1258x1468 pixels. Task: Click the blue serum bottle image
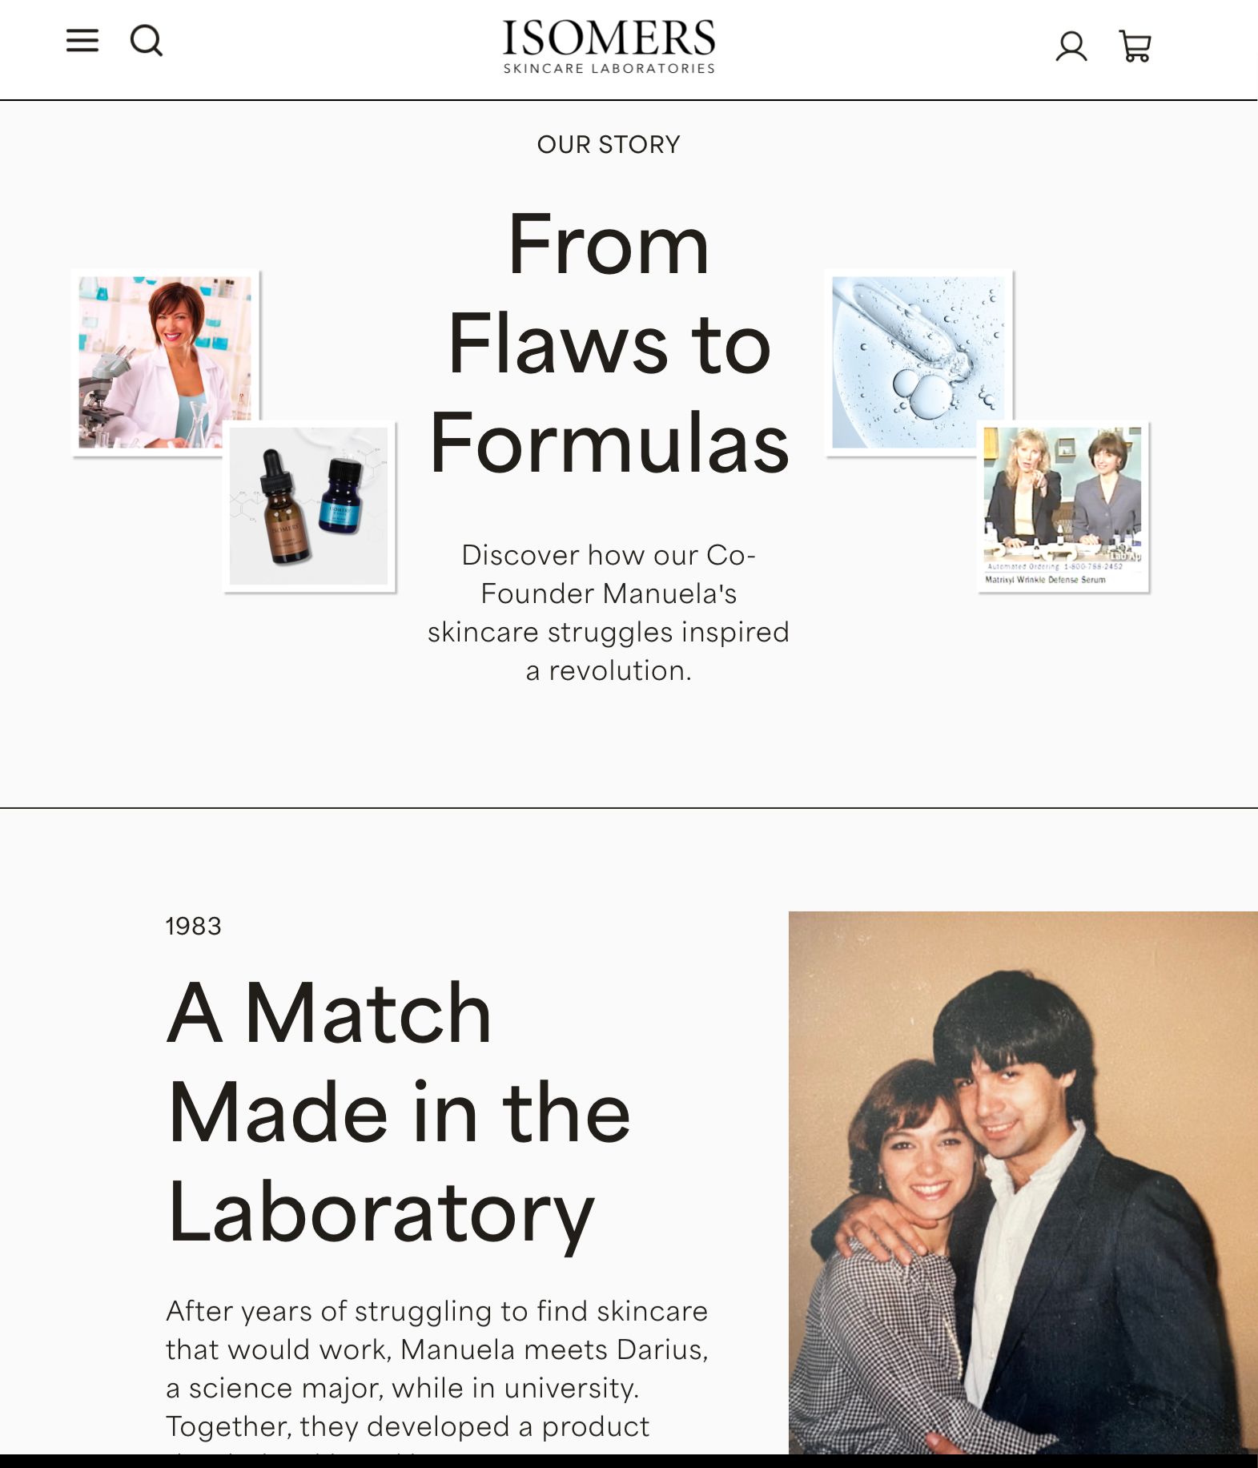pyautogui.click(x=343, y=495)
